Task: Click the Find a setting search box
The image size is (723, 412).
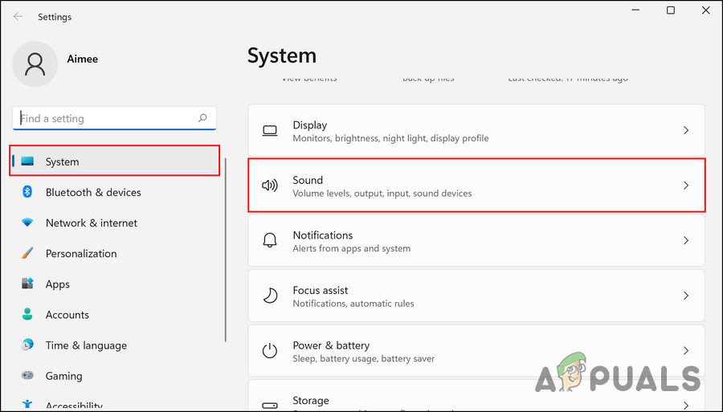Action: 104,118
